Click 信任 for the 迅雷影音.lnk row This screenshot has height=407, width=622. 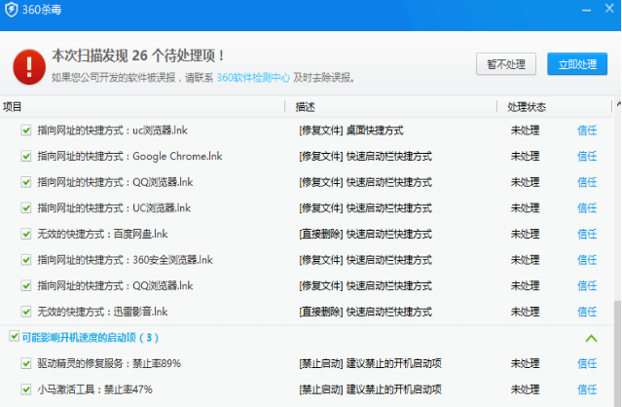(x=587, y=312)
